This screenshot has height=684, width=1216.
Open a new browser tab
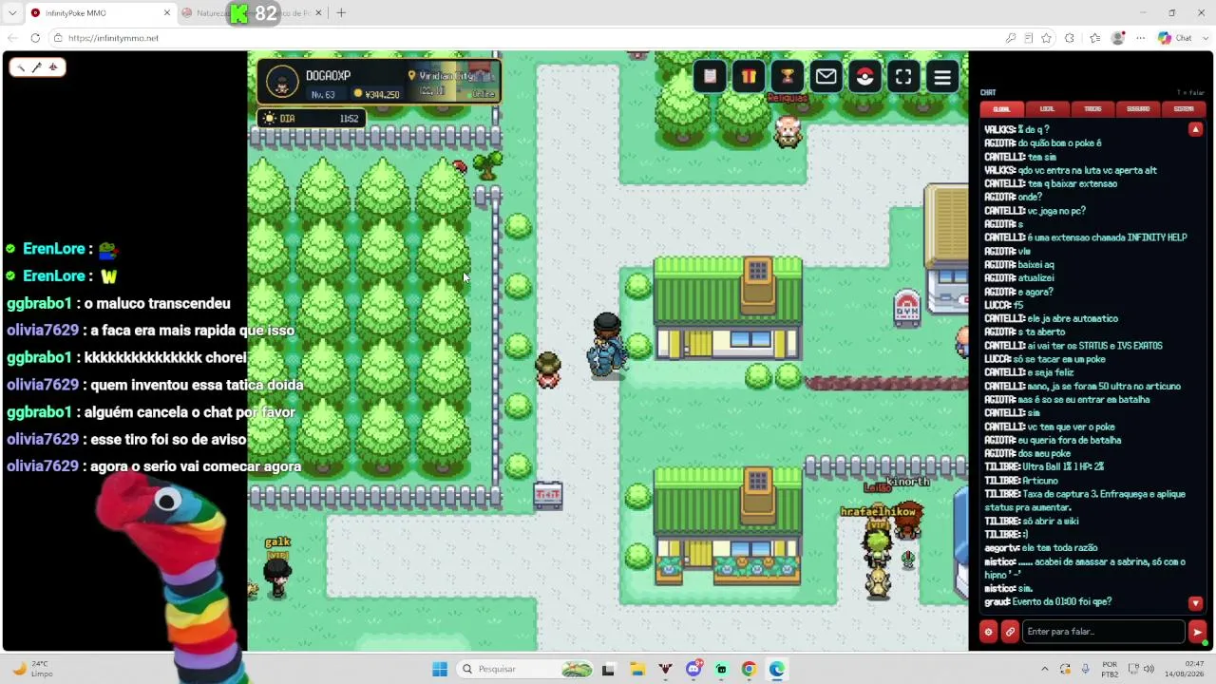point(341,13)
